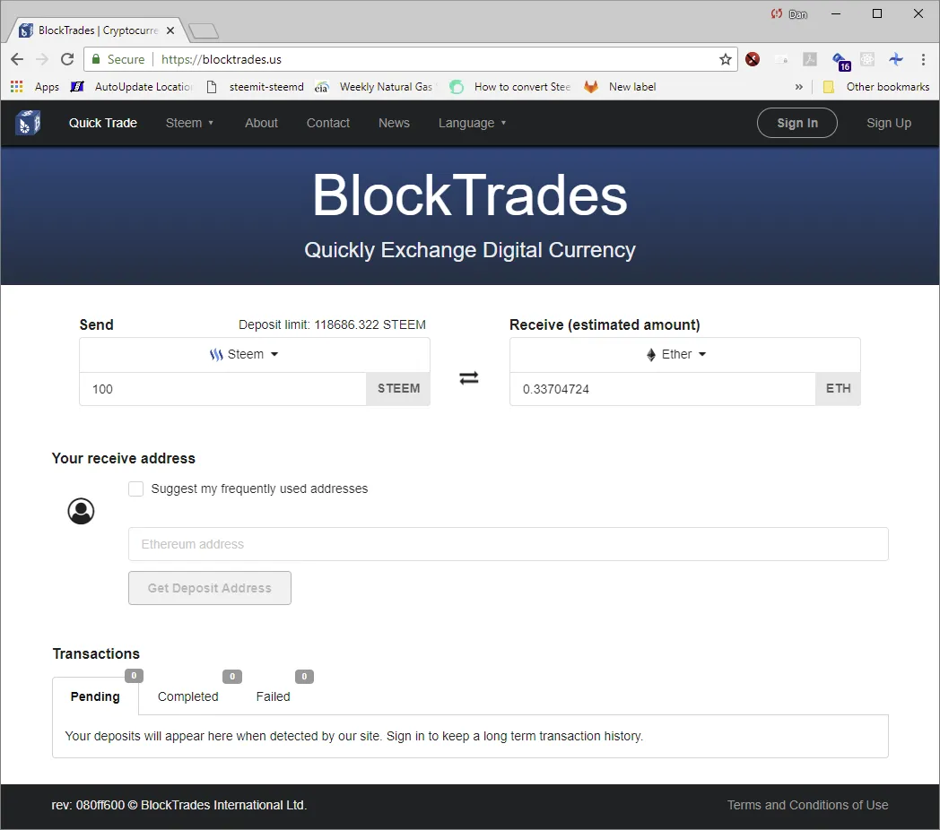940x830 pixels.
Task: Click the user avatar icon beside receive address
Action: 81,511
